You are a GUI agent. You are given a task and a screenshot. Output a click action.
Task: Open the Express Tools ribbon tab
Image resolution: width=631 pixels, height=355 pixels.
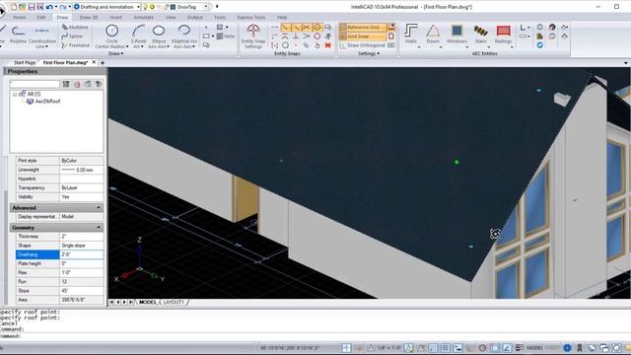point(251,18)
